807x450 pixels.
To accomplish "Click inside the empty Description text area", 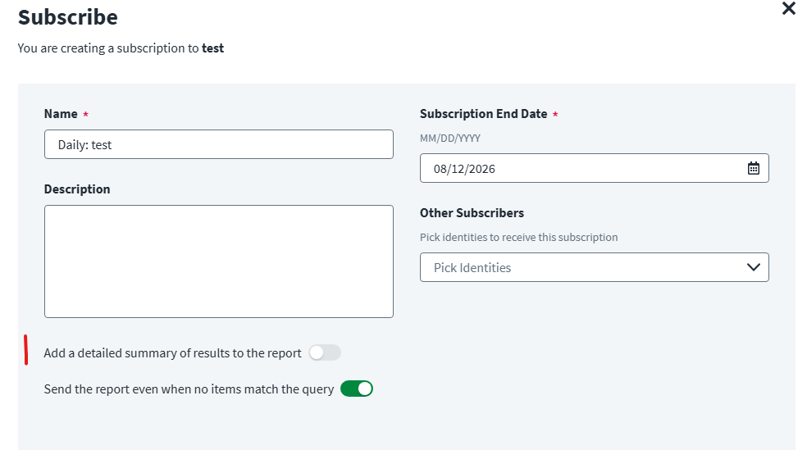I will (218, 261).
